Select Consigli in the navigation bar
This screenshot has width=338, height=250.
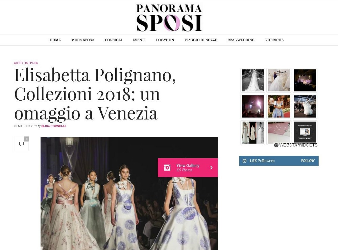click(x=113, y=40)
